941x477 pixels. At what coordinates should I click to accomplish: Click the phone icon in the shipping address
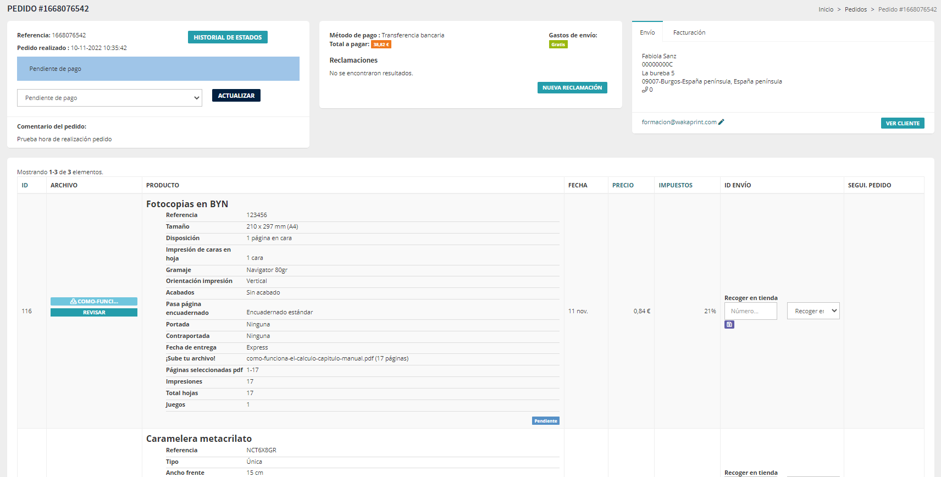[x=645, y=90]
